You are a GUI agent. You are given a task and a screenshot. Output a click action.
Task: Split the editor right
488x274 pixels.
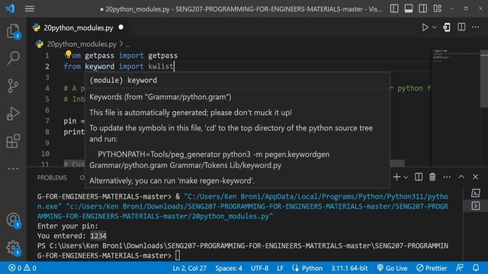tap(461, 27)
